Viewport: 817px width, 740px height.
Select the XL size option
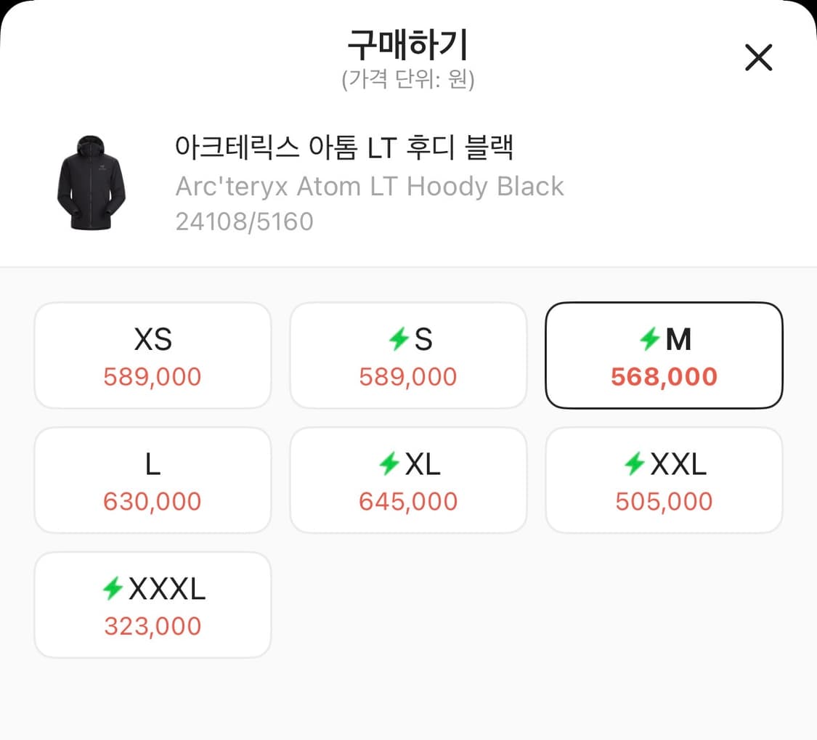tap(408, 479)
